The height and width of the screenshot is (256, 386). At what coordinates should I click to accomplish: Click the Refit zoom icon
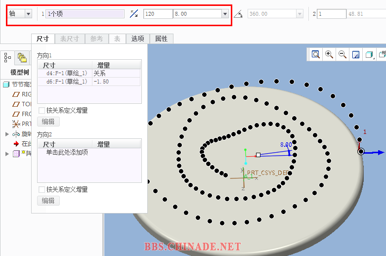[x=316, y=55]
